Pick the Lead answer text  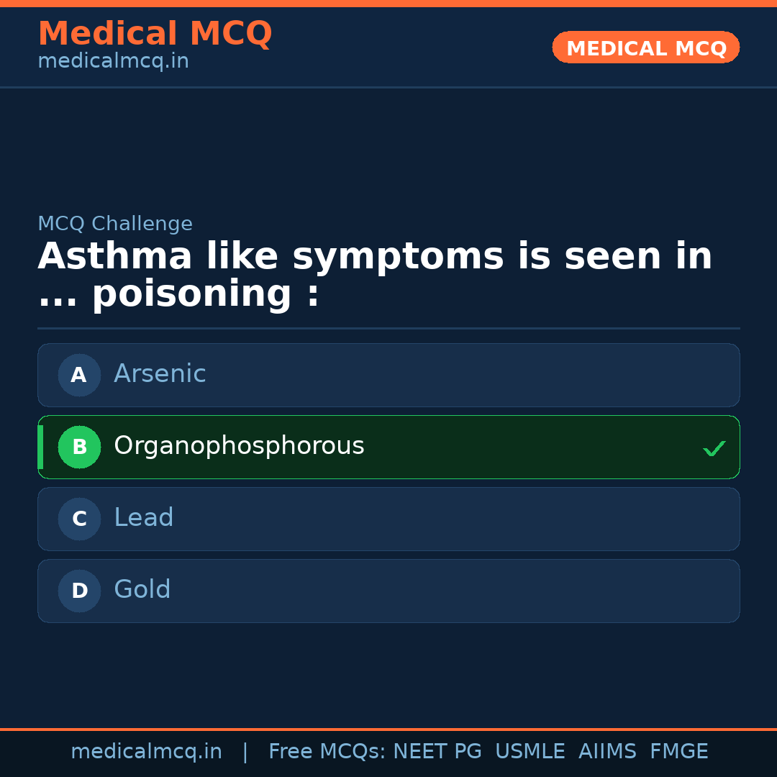click(144, 518)
